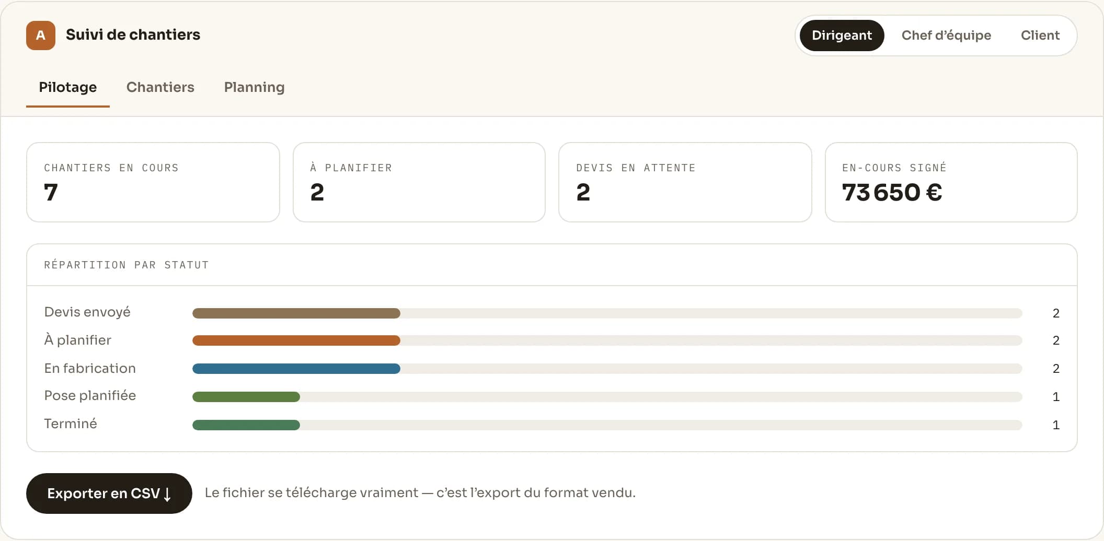The image size is (1104, 541).
Task: Click the orange "A" app logo
Action: point(41,36)
